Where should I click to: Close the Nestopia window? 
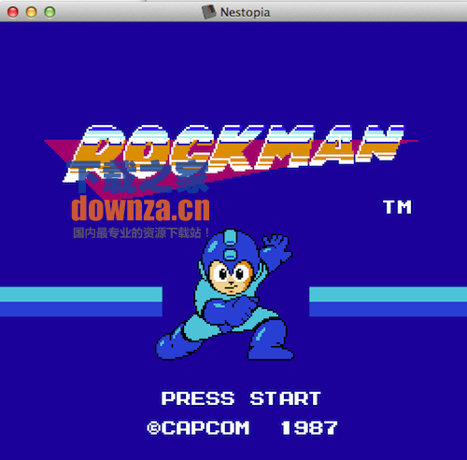[x=13, y=12]
